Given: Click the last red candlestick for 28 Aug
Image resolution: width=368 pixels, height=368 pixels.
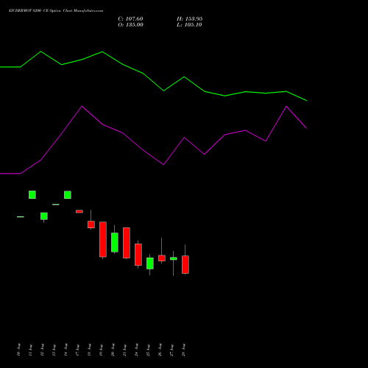Looking at the screenshot, I should 185,264.
